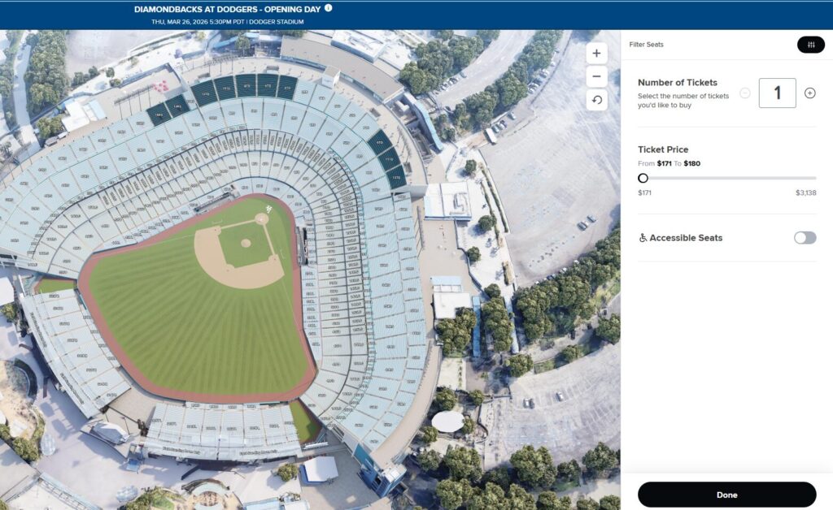This screenshot has height=510, width=833.
Task: Click the pitcher's mound on the field
Action: coord(246,243)
